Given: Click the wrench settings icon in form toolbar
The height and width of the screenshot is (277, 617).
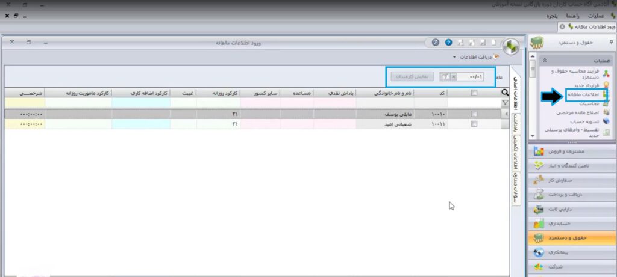Looking at the screenshot, I should click(x=435, y=43).
